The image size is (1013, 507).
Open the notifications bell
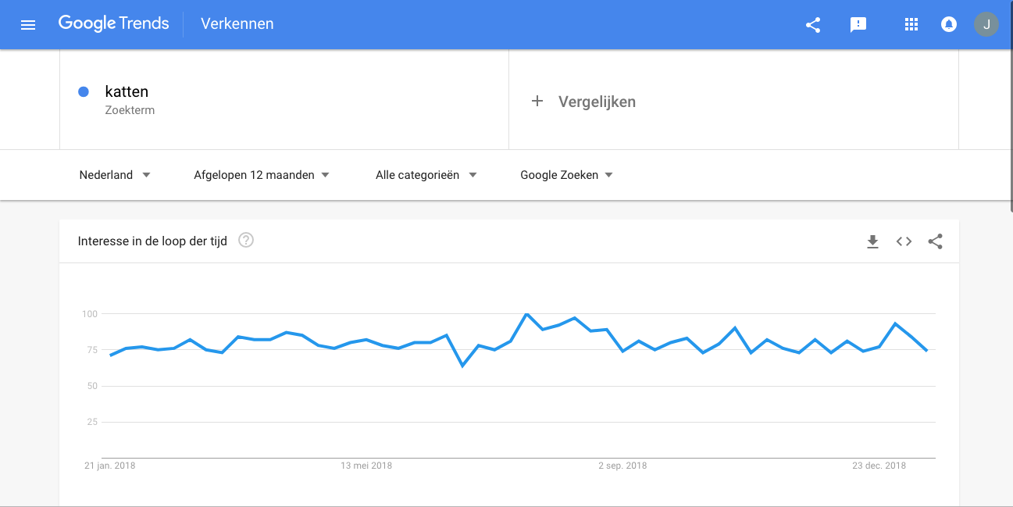(x=949, y=24)
